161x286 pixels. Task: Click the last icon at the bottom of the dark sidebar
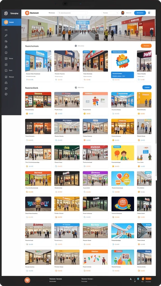tap(6, 94)
